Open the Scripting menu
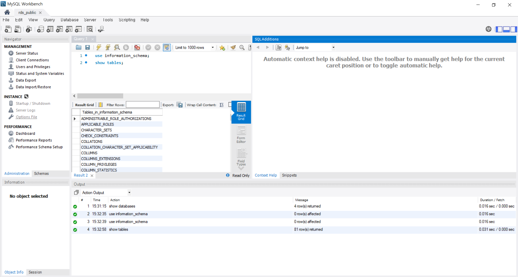The image size is (518, 277). pos(127,20)
